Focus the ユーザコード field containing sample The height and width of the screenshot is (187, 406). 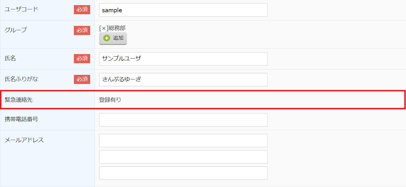tap(183, 10)
